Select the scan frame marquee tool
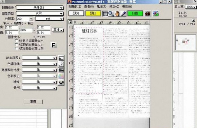The width and height of the screenshot is (197, 128). 105,14
